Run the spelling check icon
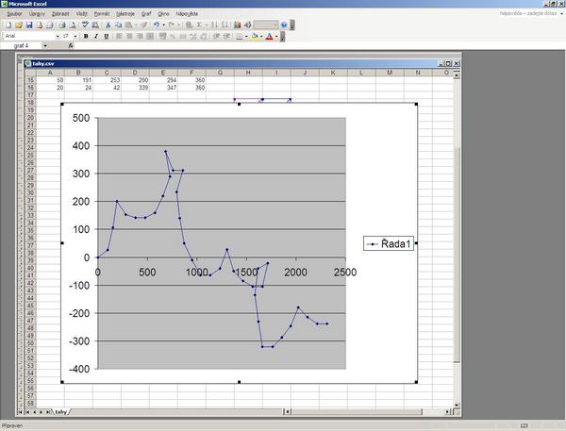566x431 pixels. (x=85, y=25)
